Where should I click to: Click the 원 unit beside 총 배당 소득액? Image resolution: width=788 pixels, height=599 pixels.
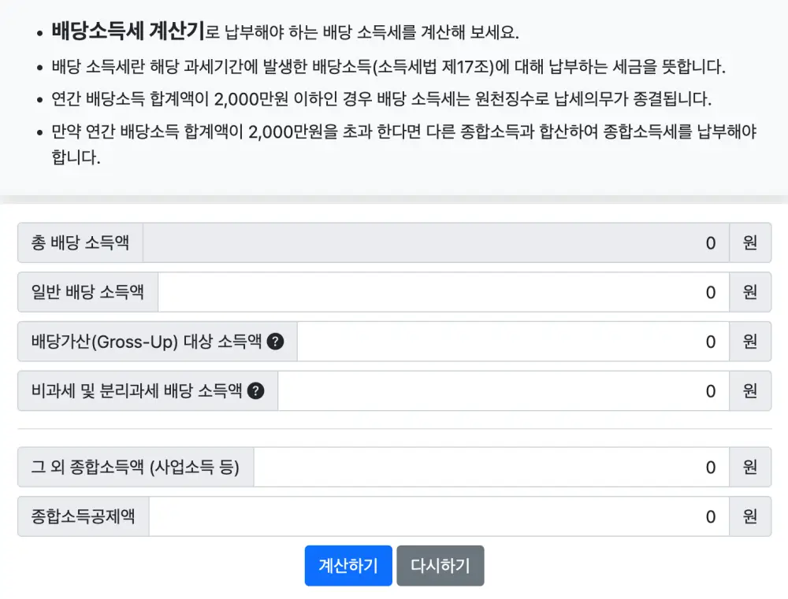pos(749,242)
